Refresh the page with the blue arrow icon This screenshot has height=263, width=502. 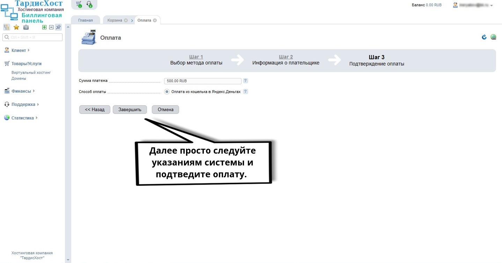[484, 37]
